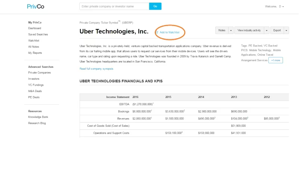Click the Cost of Goods Sold value $51,869,000
The image size is (299, 187).
pyautogui.click(x=238, y=126)
